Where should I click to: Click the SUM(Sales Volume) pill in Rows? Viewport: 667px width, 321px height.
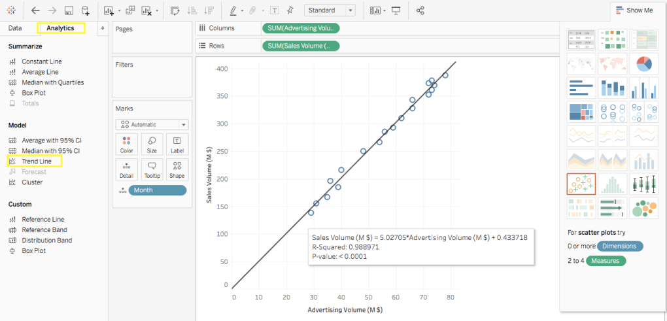coord(301,46)
